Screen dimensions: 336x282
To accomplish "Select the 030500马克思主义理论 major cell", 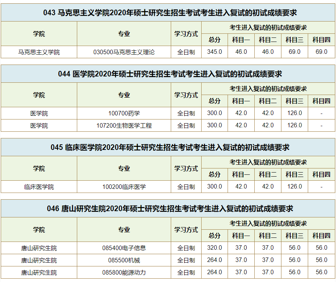I will tap(124, 52).
